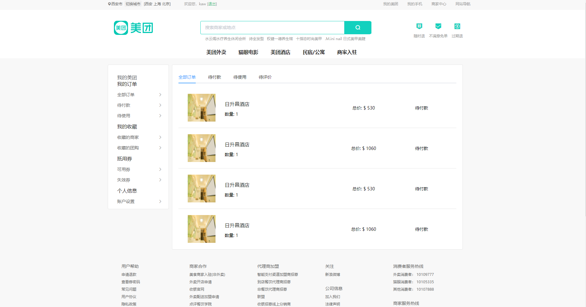
Task: Click the sidebar heading 我的美团
Action: [x=127, y=77]
